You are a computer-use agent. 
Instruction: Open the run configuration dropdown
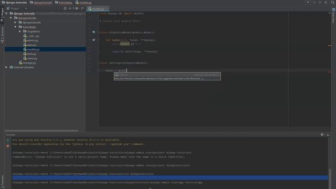click(x=308, y=2)
